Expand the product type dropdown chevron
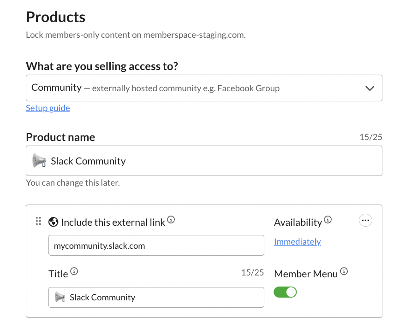Image resolution: width=405 pixels, height=328 pixels. (369, 88)
